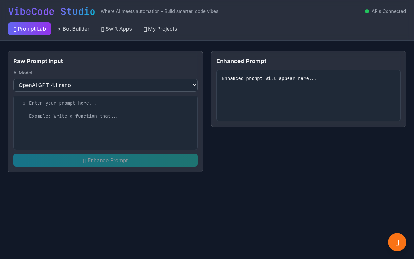Image resolution: width=414 pixels, height=259 pixels.
Task: Click the Enhanced Prompt output panel
Action: pos(309,96)
